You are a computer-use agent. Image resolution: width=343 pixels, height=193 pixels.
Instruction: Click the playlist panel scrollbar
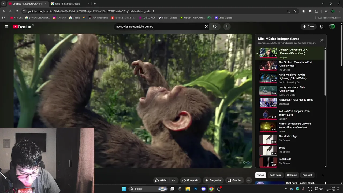point(325,72)
